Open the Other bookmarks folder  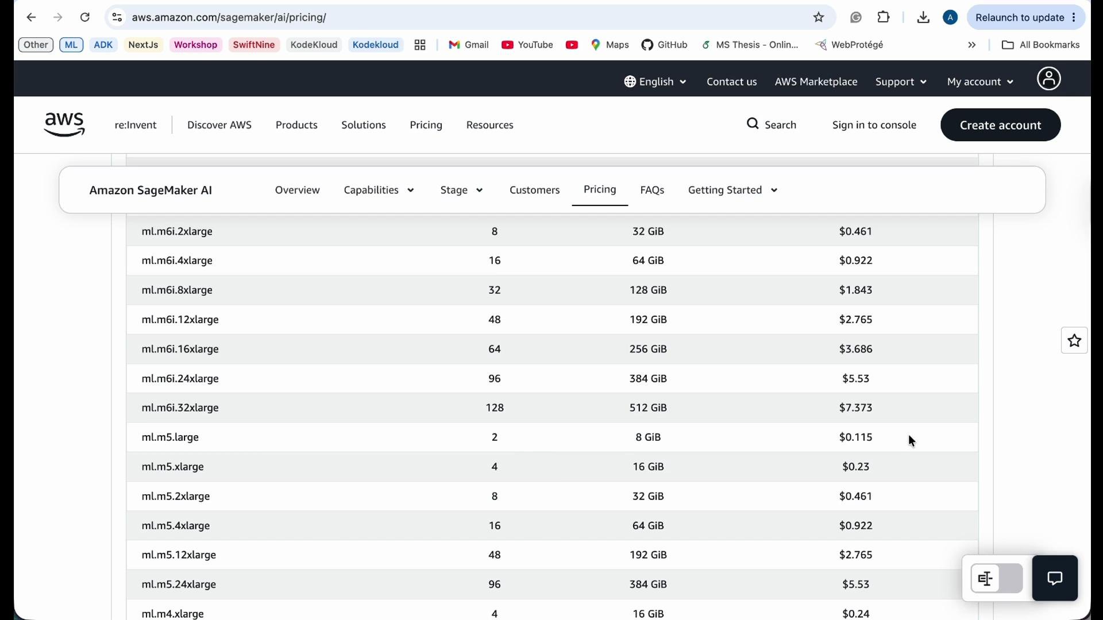36,45
